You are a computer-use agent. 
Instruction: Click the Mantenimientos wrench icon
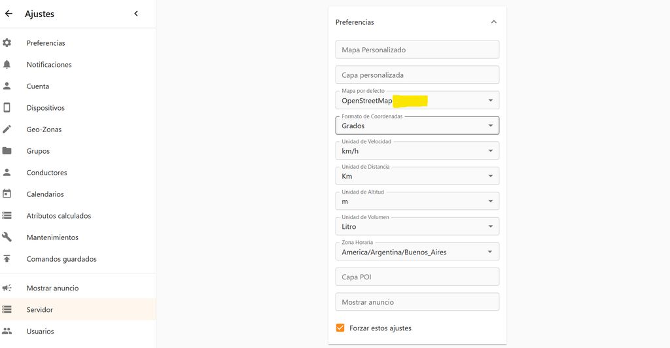(7, 237)
